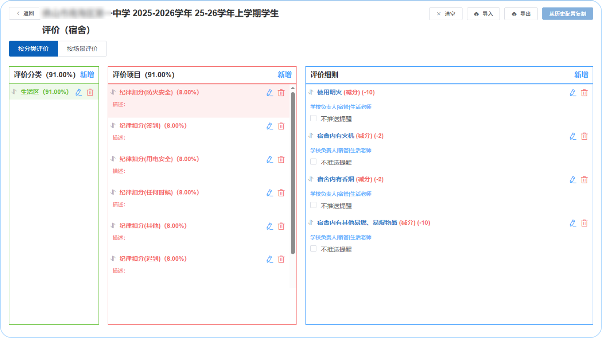Check 不推送提醒 under 宿舍内有香烟
The width and height of the screenshot is (602, 338).
click(313, 205)
